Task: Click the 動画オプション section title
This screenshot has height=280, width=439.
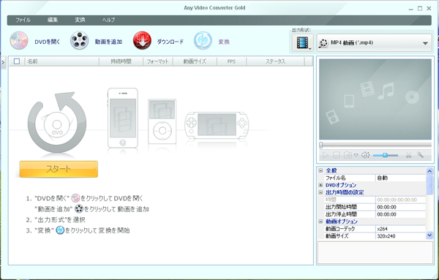Action: [x=342, y=222]
